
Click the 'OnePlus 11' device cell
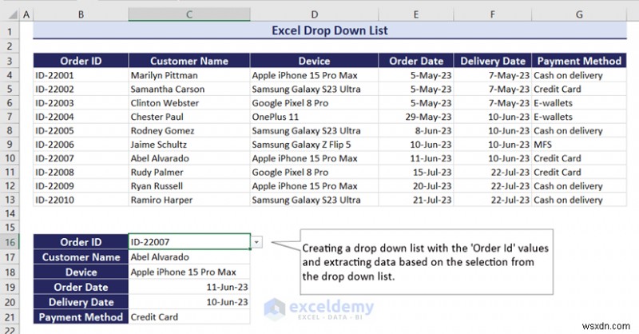[314, 117]
